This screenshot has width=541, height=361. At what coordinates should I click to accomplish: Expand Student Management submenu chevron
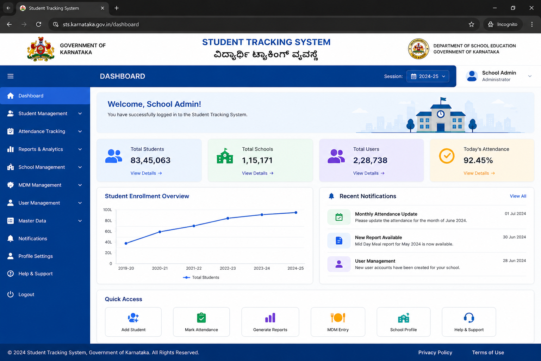coord(80,114)
